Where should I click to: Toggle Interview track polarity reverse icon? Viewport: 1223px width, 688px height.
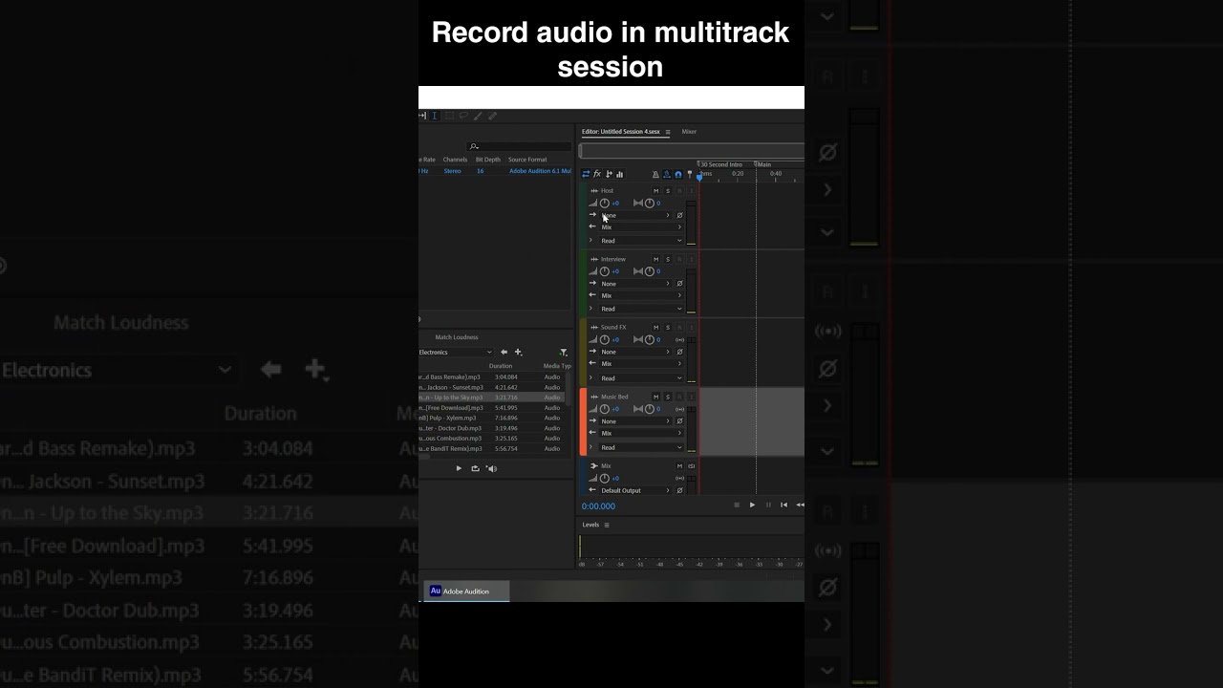pyautogui.click(x=679, y=284)
